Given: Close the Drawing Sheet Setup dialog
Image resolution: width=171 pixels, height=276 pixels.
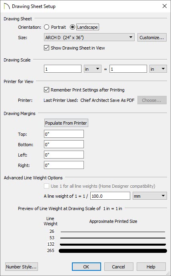Looking at the screenshot, I should (165, 6).
